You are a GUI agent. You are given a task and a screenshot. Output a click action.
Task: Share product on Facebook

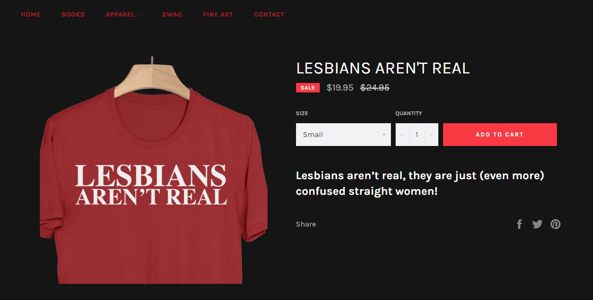(519, 224)
